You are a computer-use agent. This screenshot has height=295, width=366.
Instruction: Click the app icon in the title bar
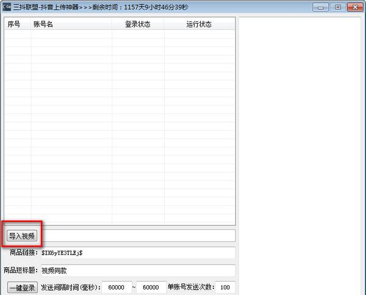7,7
